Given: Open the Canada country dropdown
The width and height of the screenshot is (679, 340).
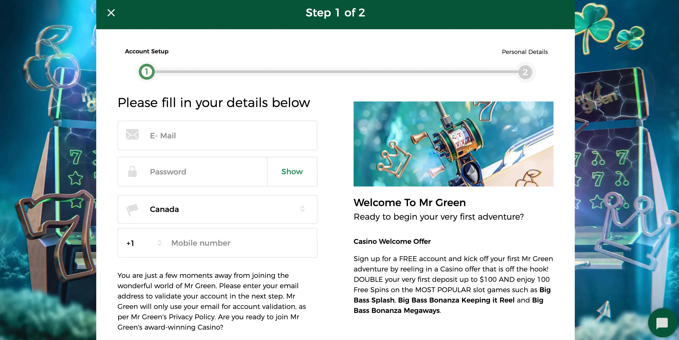Looking at the screenshot, I should point(217,209).
